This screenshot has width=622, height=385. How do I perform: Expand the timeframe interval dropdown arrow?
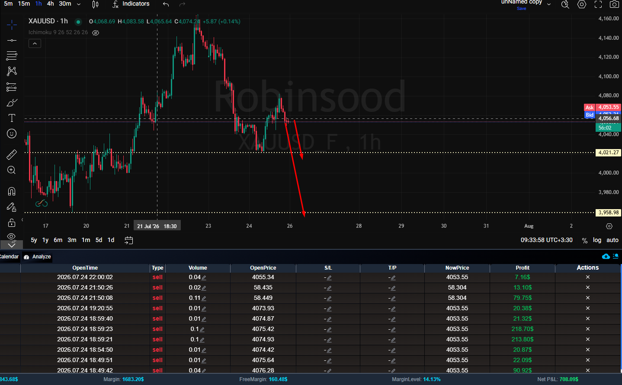79,4
